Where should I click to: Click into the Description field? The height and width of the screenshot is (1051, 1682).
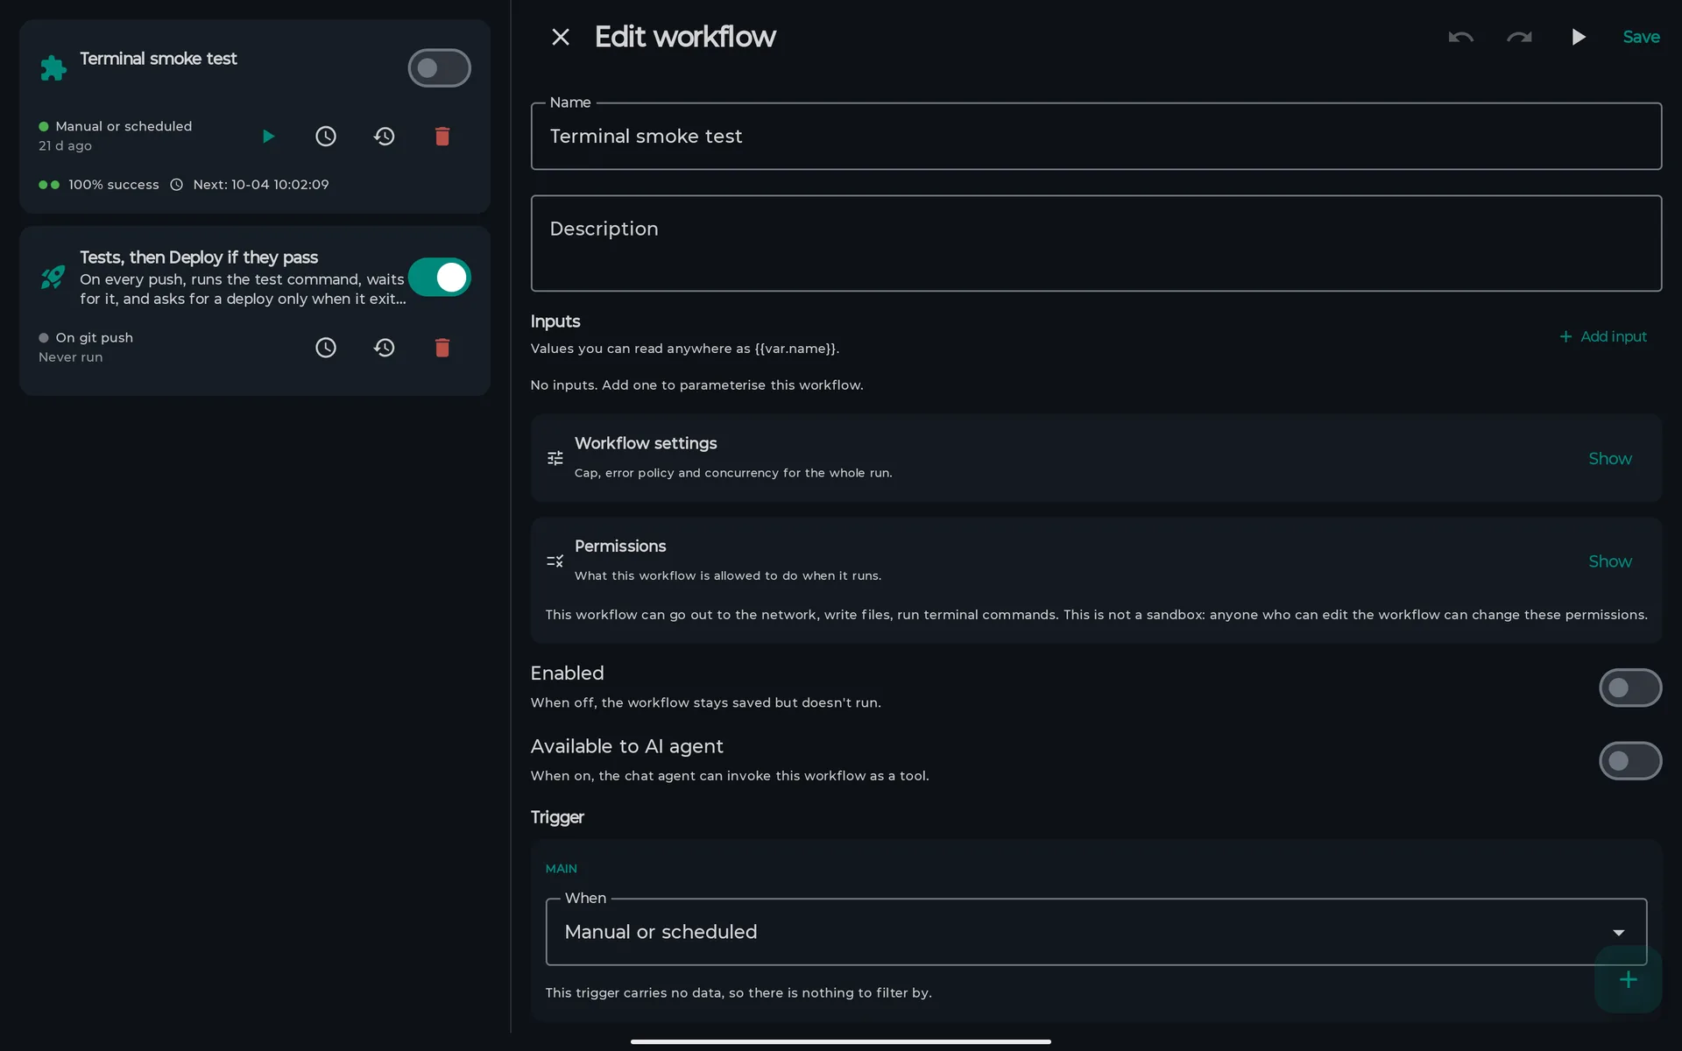[1096, 243]
